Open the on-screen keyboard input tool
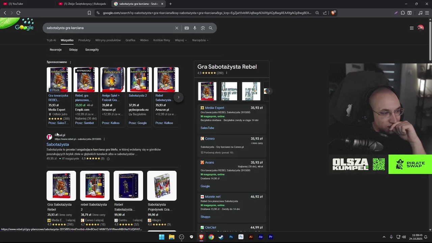 [187, 28]
